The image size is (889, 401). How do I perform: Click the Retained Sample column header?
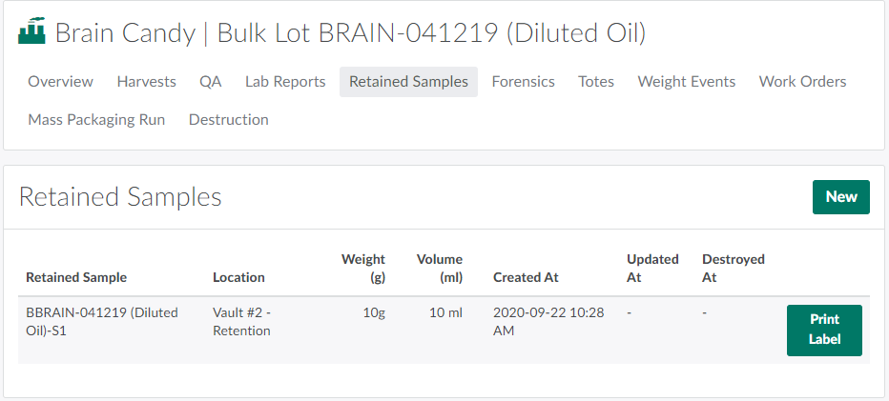click(76, 278)
